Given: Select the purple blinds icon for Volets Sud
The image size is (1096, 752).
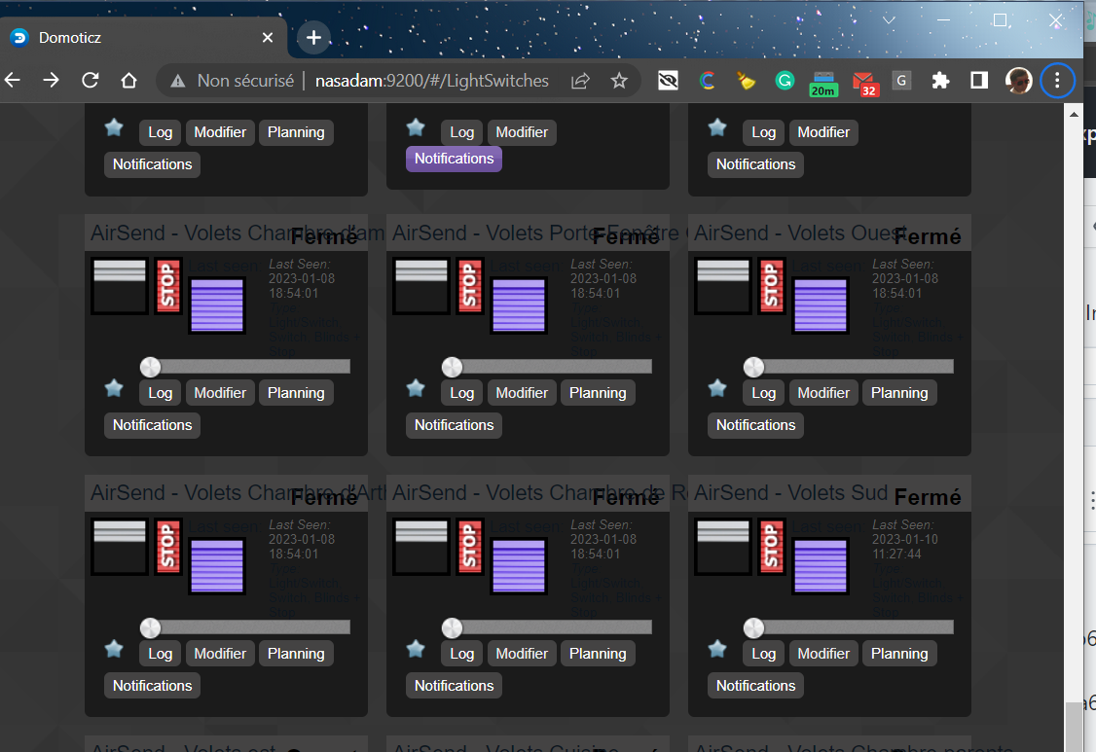Looking at the screenshot, I should (x=820, y=564).
